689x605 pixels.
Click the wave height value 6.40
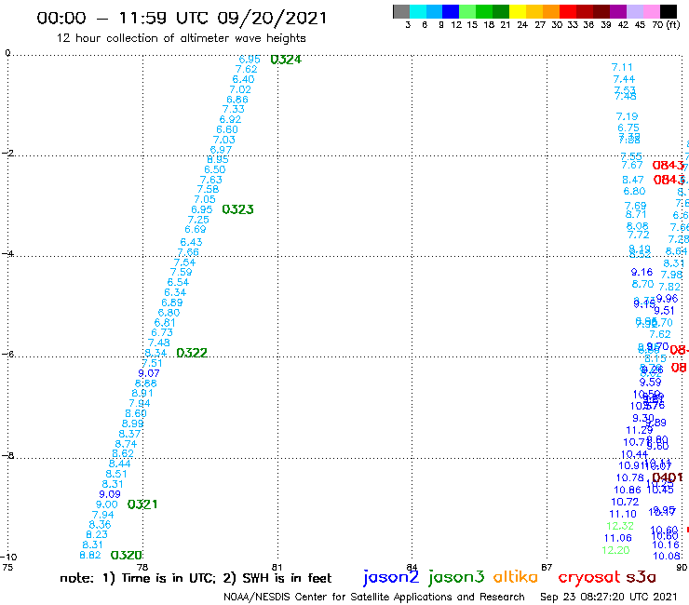[243, 79]
